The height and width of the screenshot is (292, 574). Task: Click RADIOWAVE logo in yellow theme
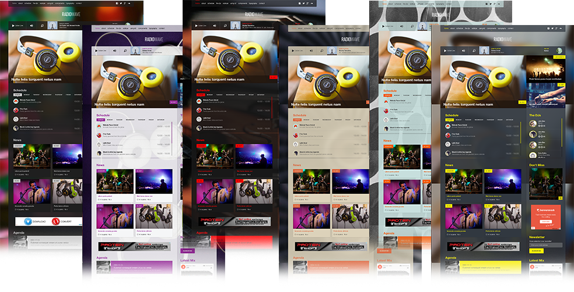(503, 40)
